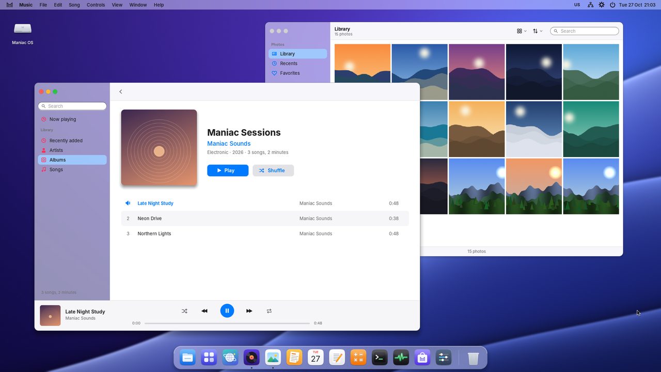The width and height of the screenshot is (661, 372).
Task: Expand the Photos grid view dropdown
Action: 522,31
